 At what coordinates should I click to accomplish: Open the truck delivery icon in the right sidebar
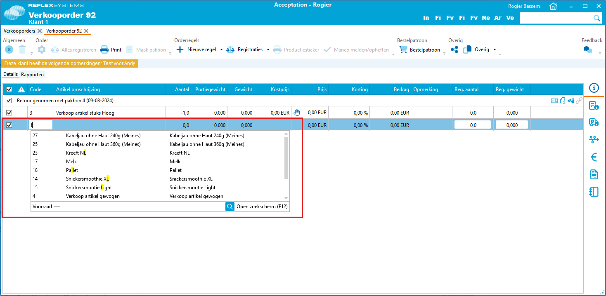tap(594, 122)
